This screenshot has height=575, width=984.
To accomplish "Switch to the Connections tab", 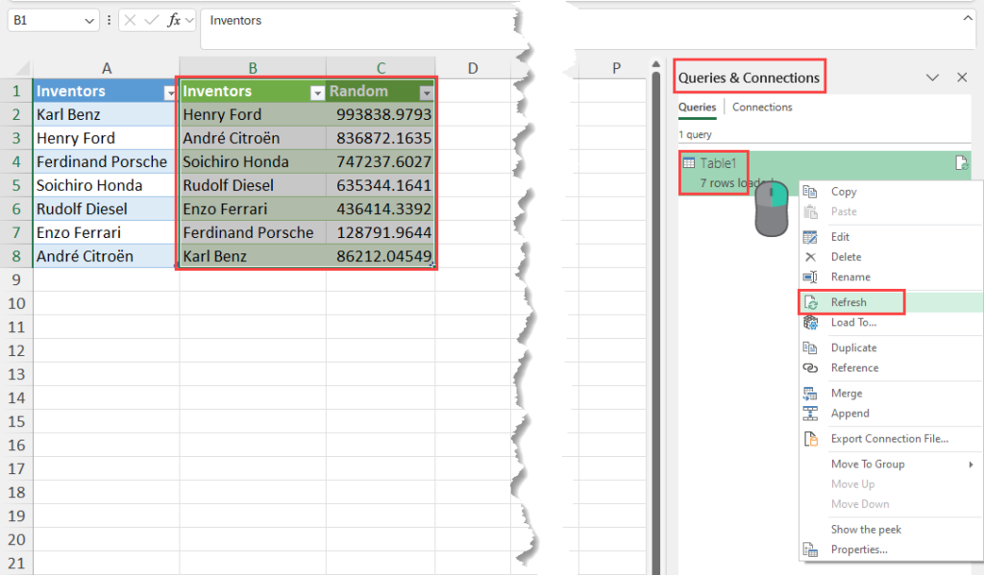I will pyautogui.click(x=762, y=108).
